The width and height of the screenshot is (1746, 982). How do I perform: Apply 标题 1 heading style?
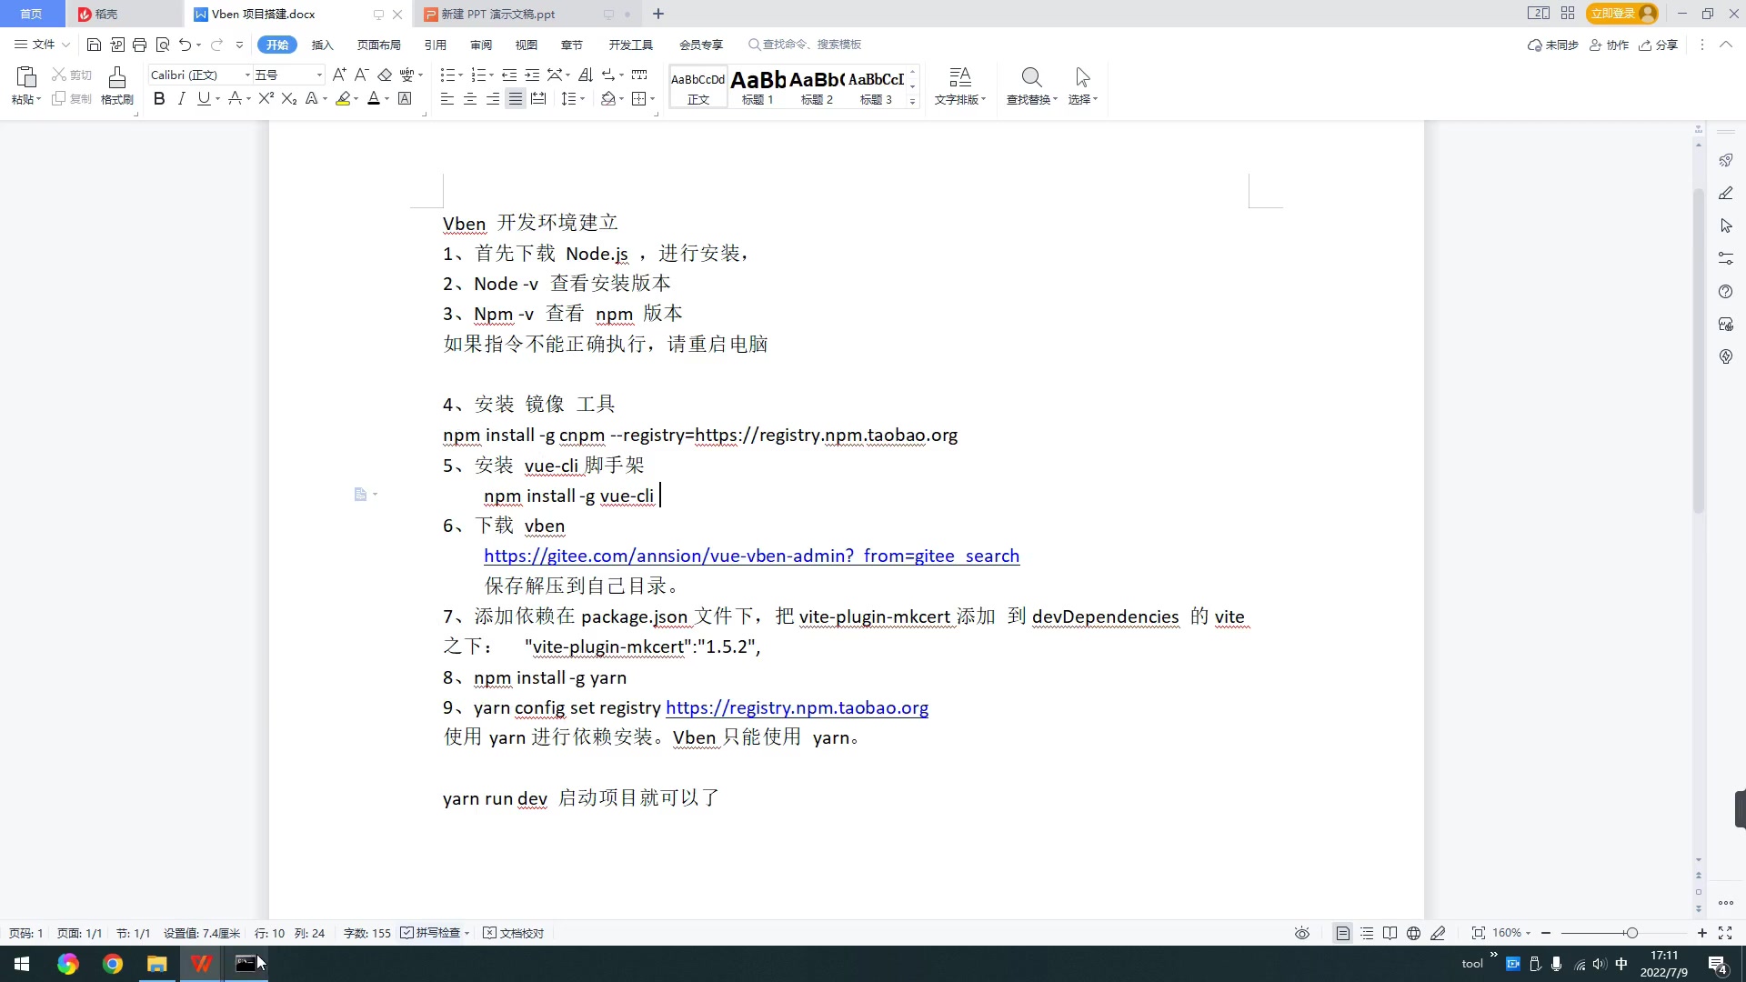click(x=758, y=87)
